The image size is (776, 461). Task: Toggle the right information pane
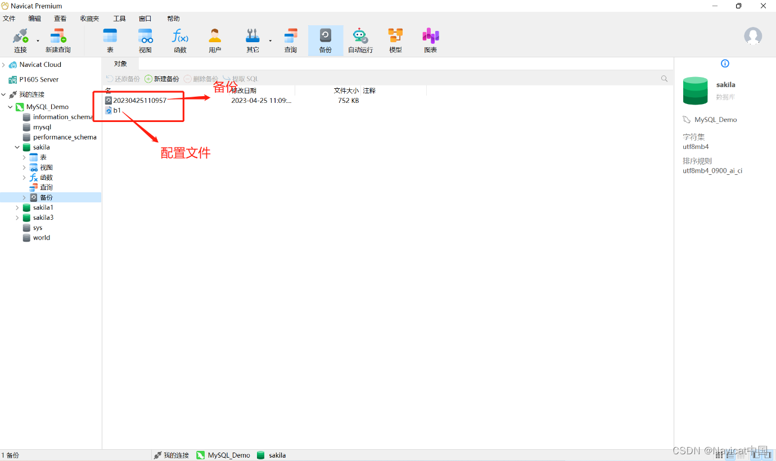click(x=766, y=455)
